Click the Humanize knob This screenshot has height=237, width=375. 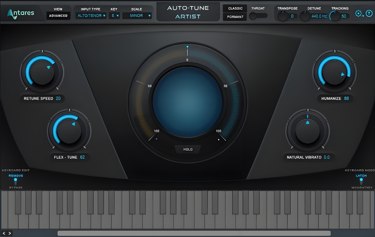[x=334, y=72]
